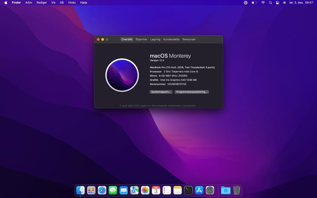Show battery status dropdown in menu bar
The height and width of the screenshot is (198, 317).
(254, 3)
